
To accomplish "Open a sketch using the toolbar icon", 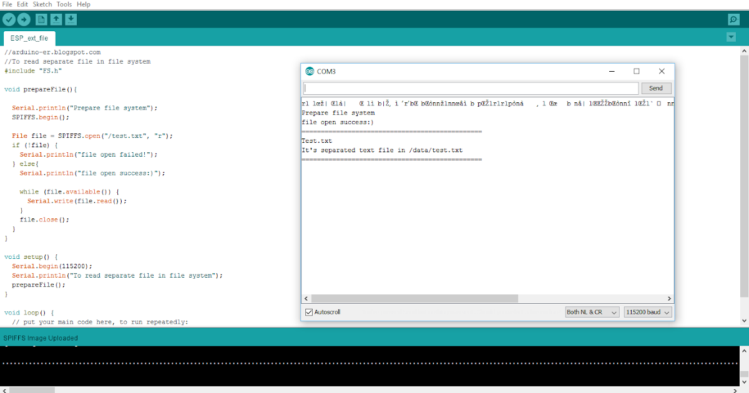I will [56, 19].
